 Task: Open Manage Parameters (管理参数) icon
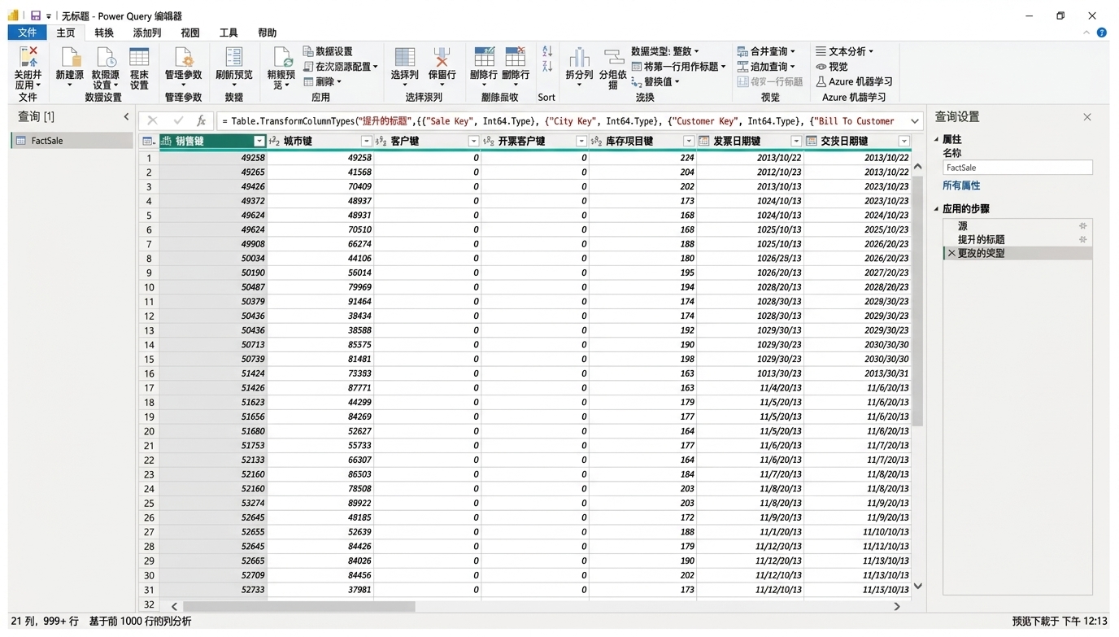tap(184, 57)
